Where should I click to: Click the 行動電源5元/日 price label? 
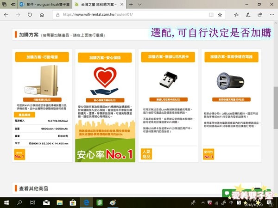click(42, 99)
